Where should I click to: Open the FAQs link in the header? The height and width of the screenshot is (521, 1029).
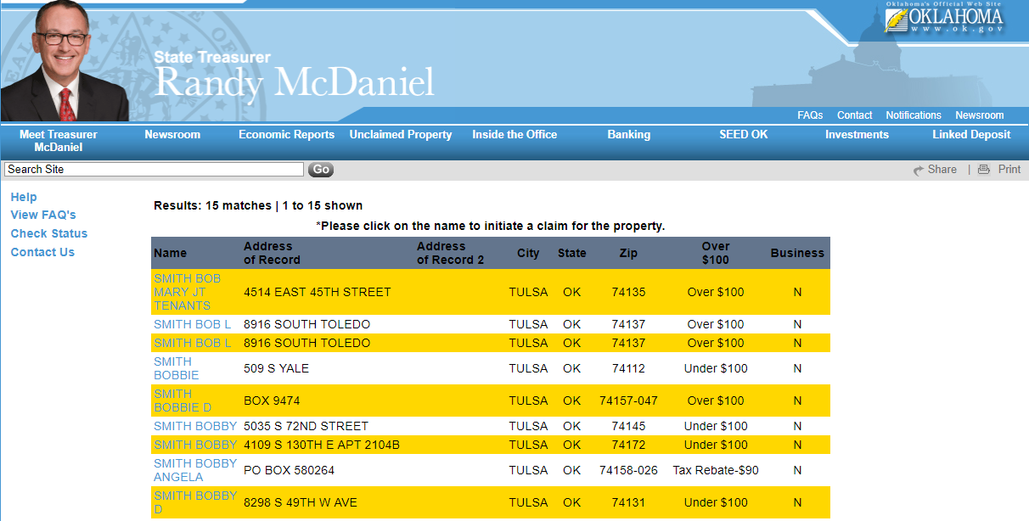[x=810, y=115]
